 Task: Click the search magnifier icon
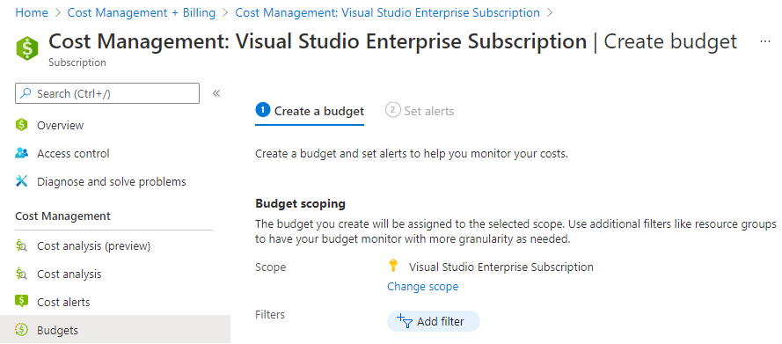click(x=26, y=93)
